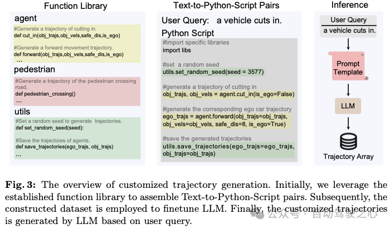
Task: Click the pink Prompt Template scroll
Action: (x=348, y=66)
